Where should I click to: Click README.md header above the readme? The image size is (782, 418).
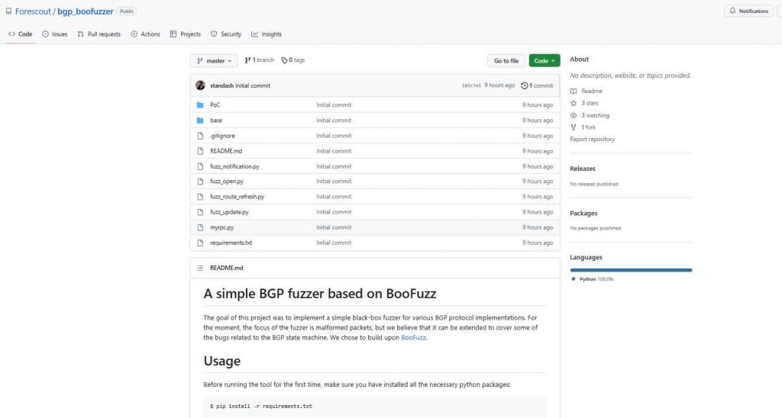tap(226, 268)
